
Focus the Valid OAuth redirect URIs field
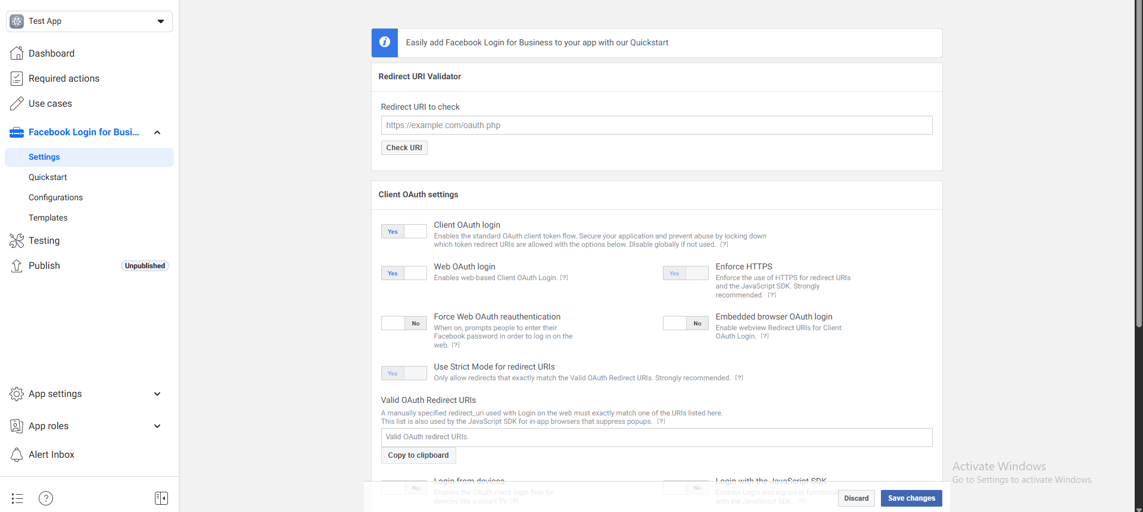click(x=656, y=437)
